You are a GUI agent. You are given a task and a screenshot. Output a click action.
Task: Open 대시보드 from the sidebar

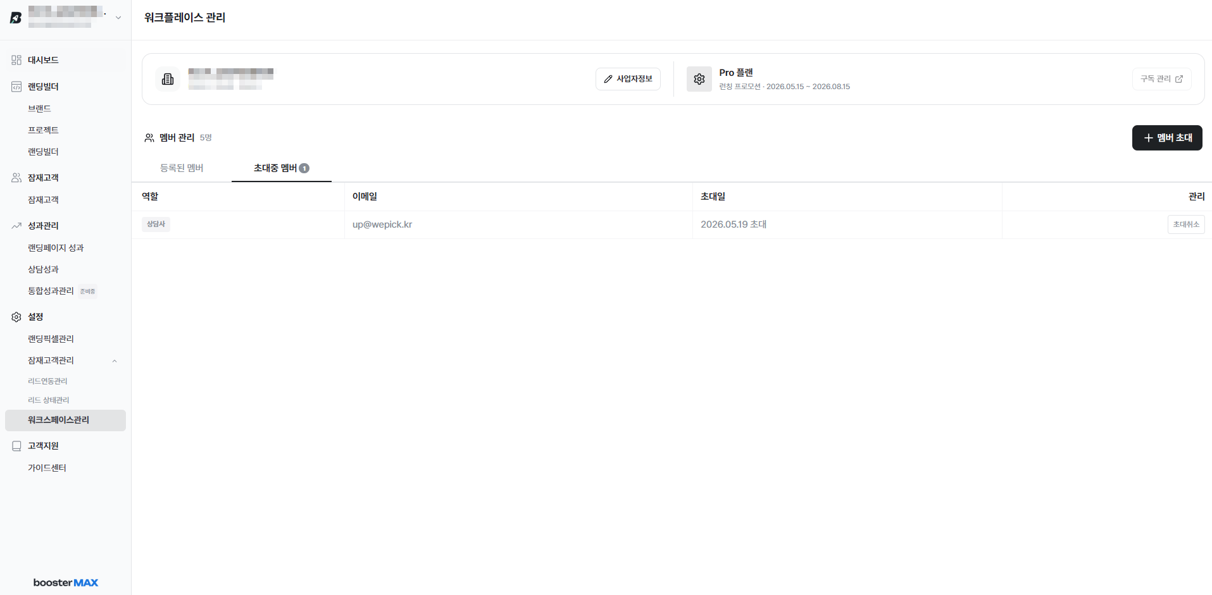point(43,60)
